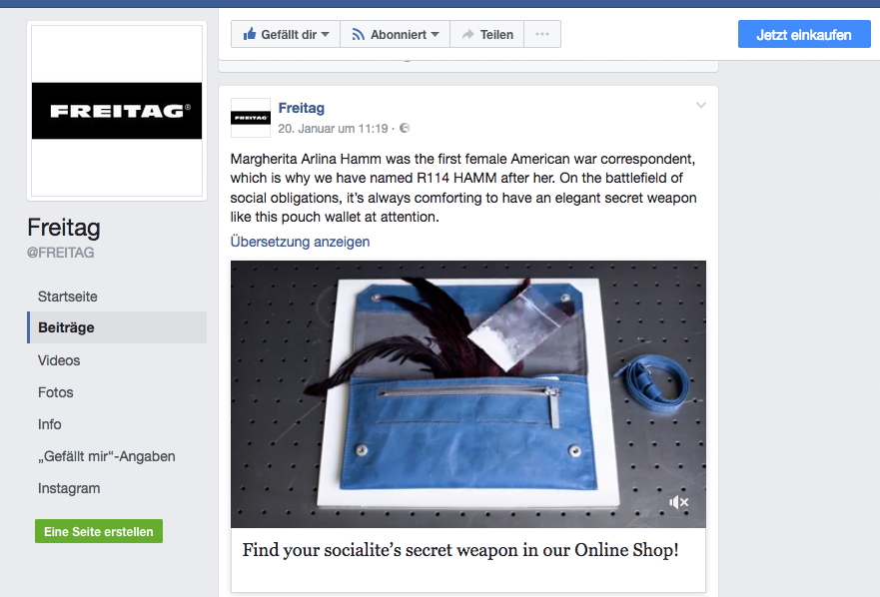This screenshot has width=880, height=597.
Task: Click the thumbs-up Gefällt dir icon
Action: [x=249, y=34]
